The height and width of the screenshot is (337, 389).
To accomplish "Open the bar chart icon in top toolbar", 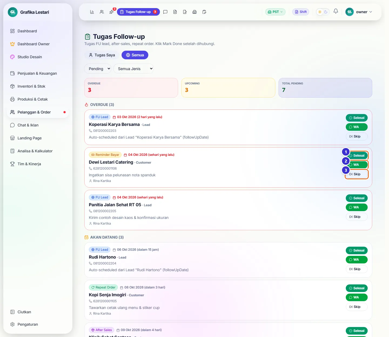I will tap(92, 12).
